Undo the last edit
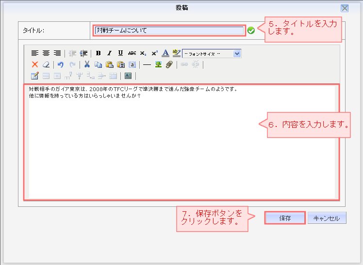Screen dimensions: 363x265 coord(61,64)
